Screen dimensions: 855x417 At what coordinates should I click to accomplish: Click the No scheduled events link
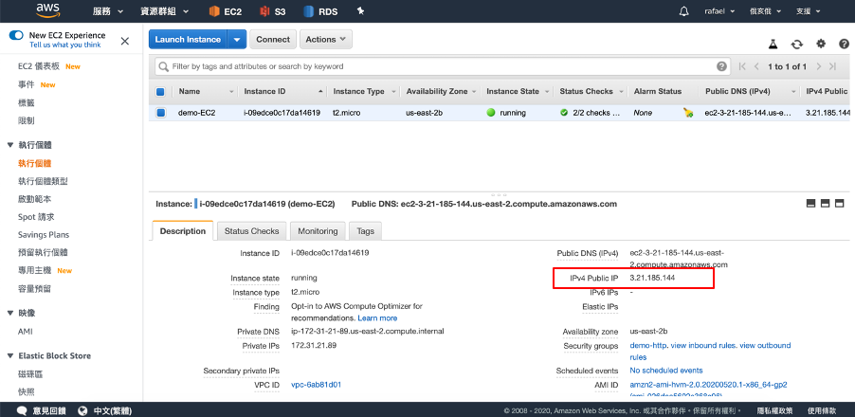666,371
